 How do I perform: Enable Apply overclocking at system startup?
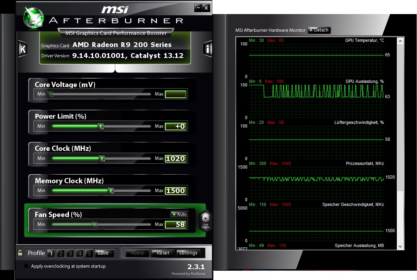(26, 266)
